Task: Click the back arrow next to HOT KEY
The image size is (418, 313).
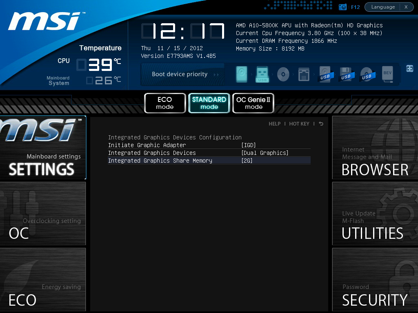Action: click(321, 124)
